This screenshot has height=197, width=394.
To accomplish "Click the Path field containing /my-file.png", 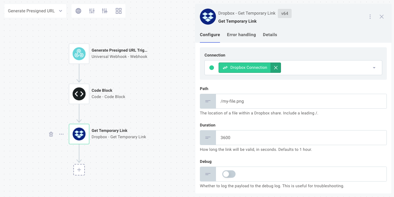I will 301,101.
